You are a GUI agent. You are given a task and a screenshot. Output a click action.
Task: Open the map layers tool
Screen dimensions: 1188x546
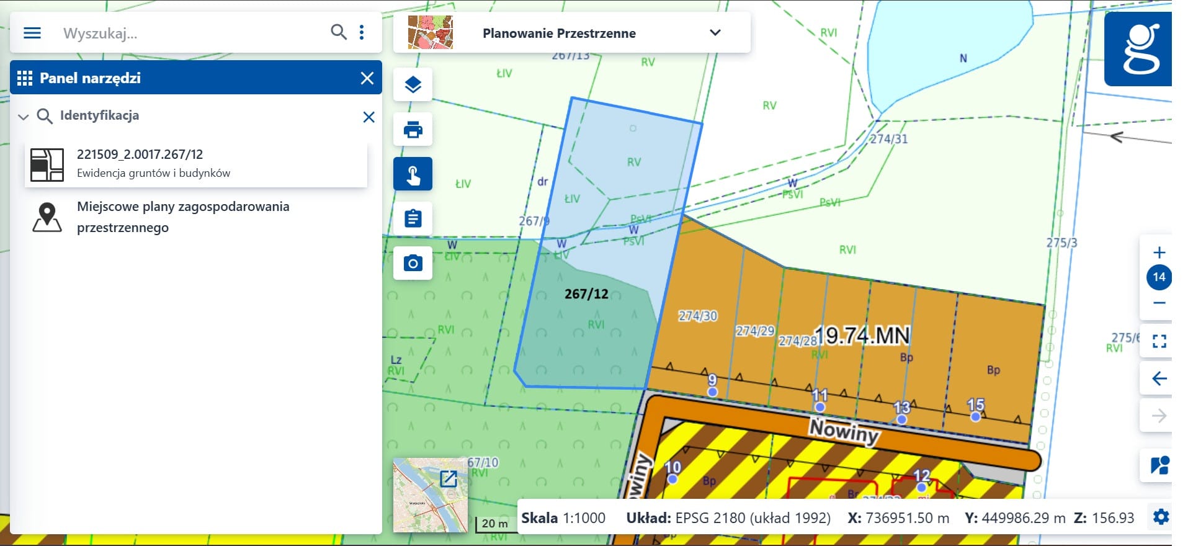pos(413,85)
